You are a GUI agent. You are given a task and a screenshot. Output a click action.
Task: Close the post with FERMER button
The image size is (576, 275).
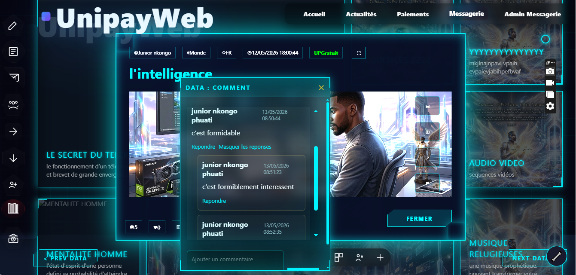tap(419, 219)
